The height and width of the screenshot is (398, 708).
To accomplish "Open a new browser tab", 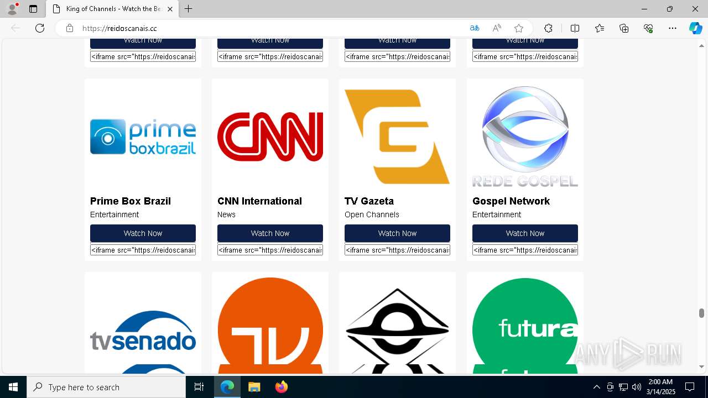I will pyautogui.click(x=189, y=9).
